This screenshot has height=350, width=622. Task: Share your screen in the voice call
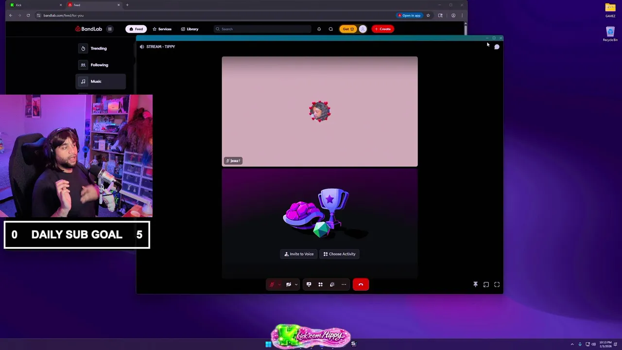(309, 284)
